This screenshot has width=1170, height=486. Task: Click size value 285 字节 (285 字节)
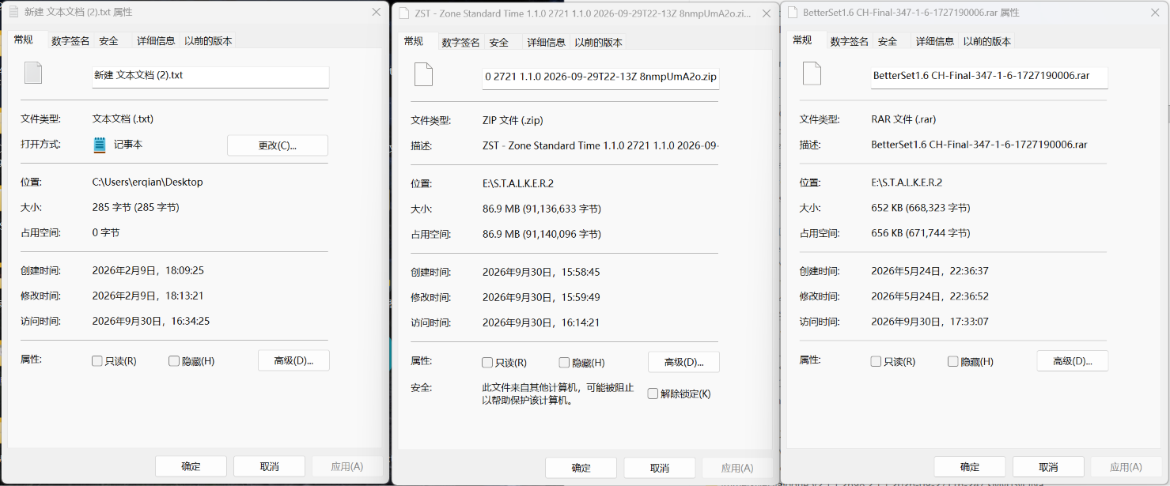[136, 207]
